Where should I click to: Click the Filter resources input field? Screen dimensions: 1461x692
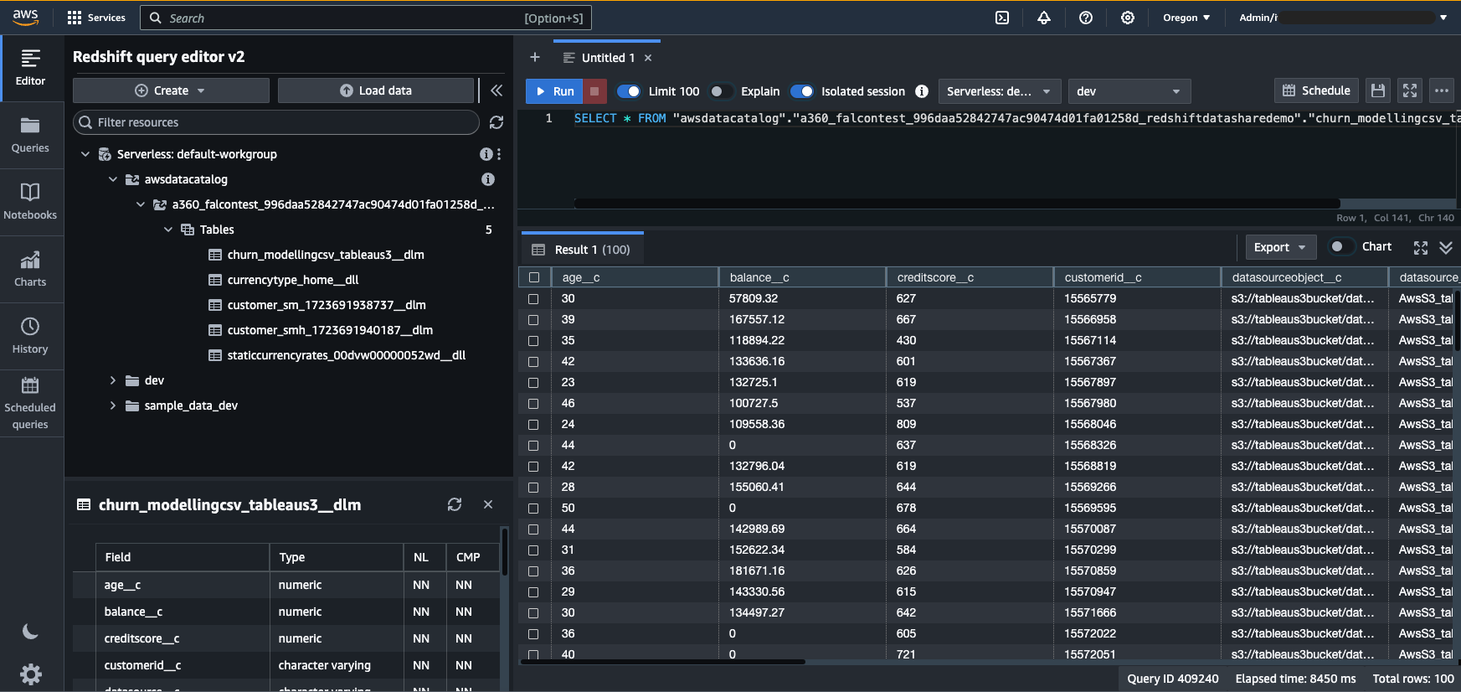coord(276,122)
